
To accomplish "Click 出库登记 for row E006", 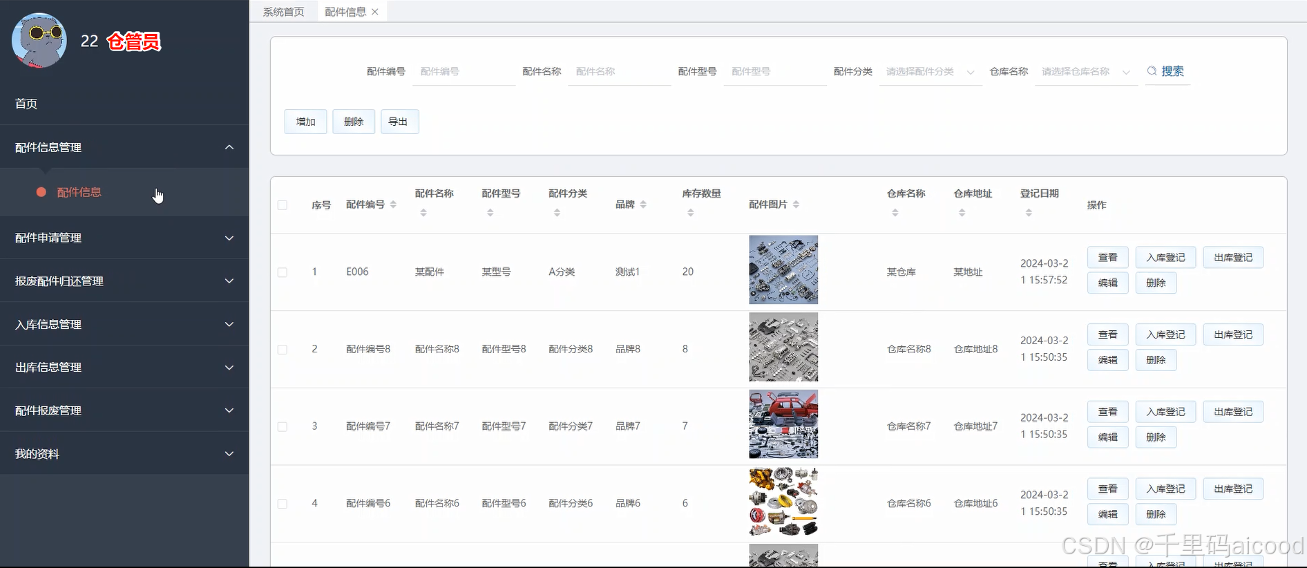I will pyautogui.click(x=1233, y=258).
